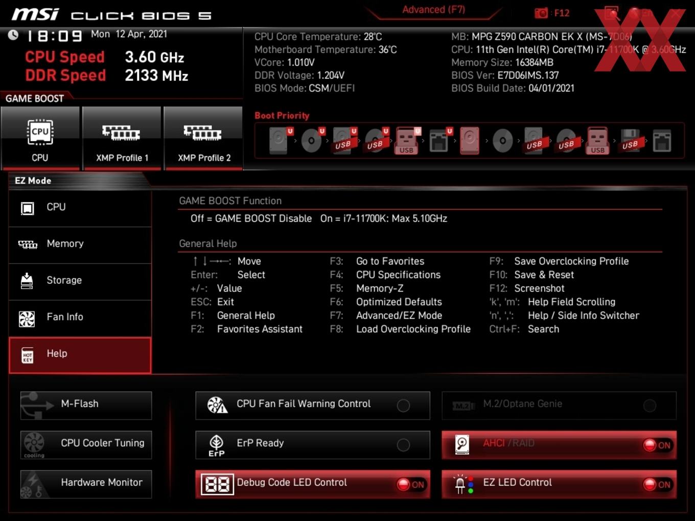This screenshot has height=521, width=695.
Task: Click the MSI Click BIOS 5 logo
Action: coord(111,14)
